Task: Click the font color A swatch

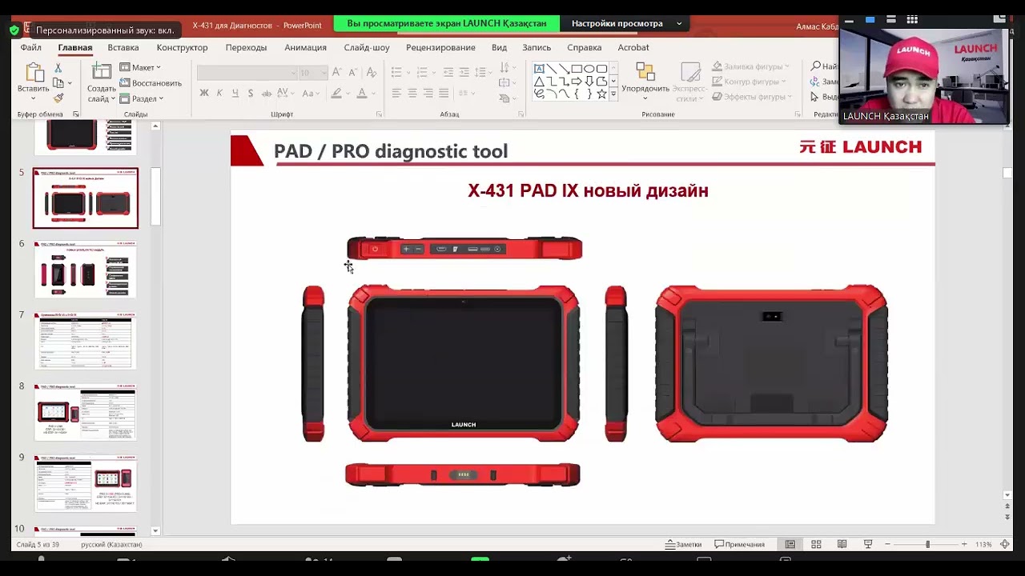Action: tap(362, 94)
